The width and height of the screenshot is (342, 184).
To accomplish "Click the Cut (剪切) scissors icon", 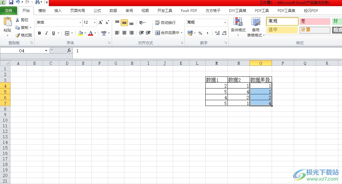I will pyautogui.click(x=17, y=20).
